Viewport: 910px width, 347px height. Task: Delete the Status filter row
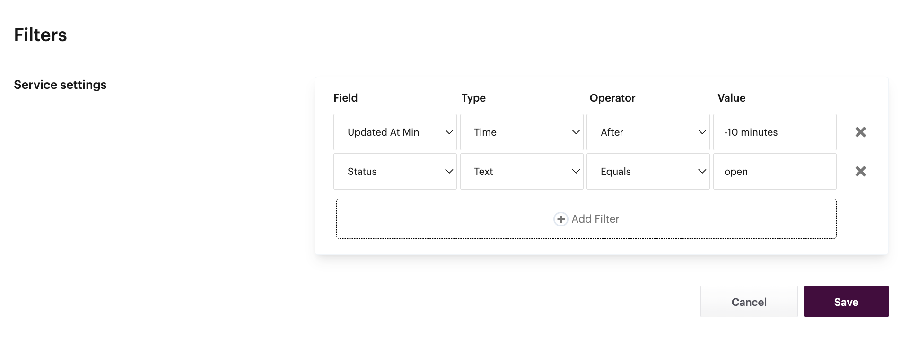(x=860, y=171)
